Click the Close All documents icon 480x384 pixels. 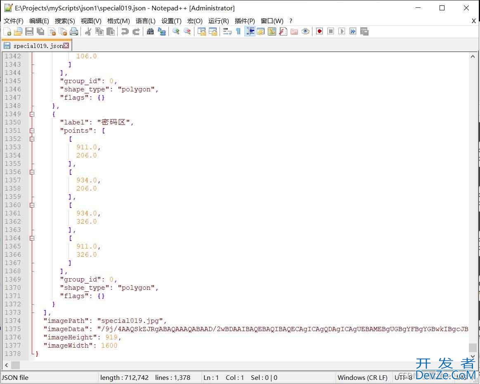point(63,31)
